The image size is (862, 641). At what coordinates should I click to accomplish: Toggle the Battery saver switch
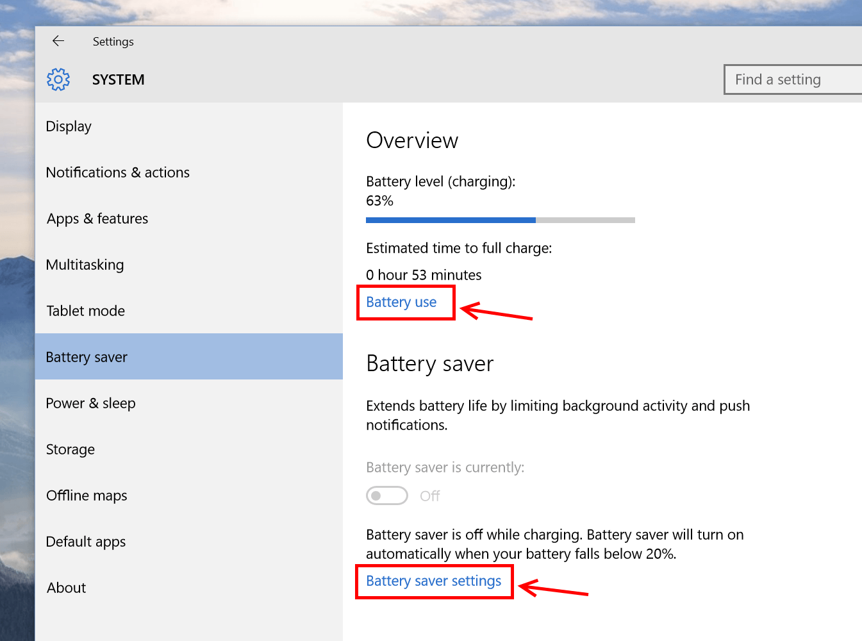pyautogui.click(x=387, y=495)
